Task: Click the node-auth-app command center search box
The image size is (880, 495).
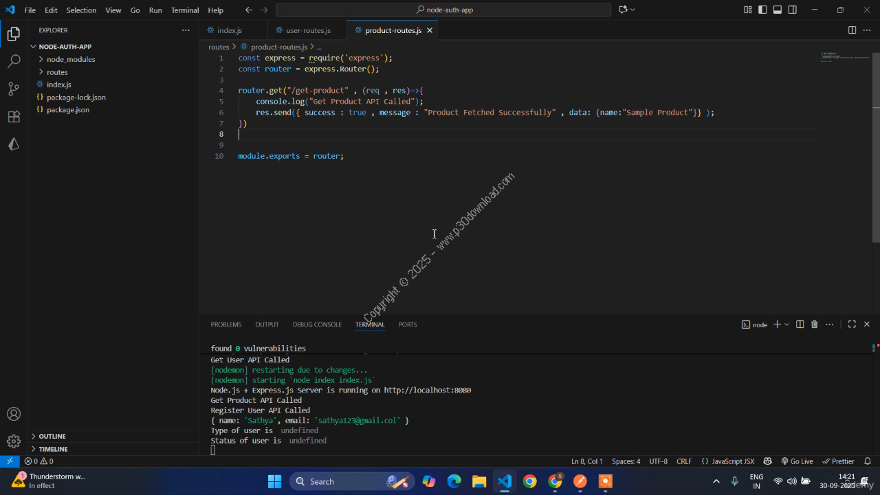Action: [443, 10]
